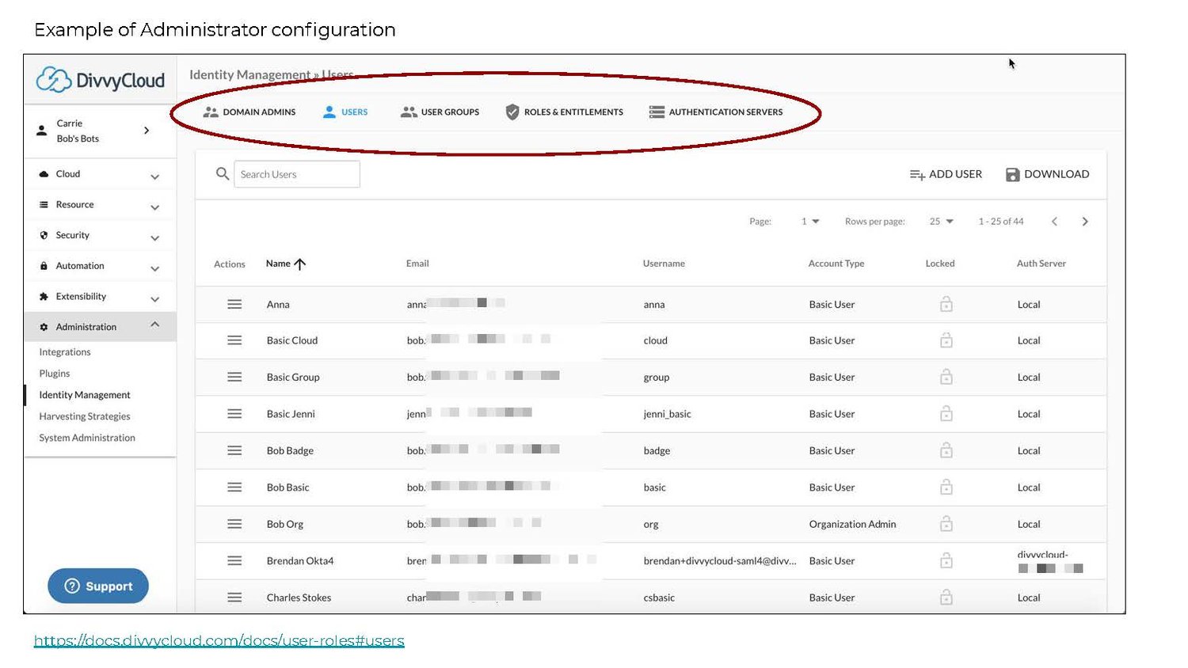The width and height of the screenshot is (1188, 668).
Task: Click the search magnifier icon
Action: [223, 174]
